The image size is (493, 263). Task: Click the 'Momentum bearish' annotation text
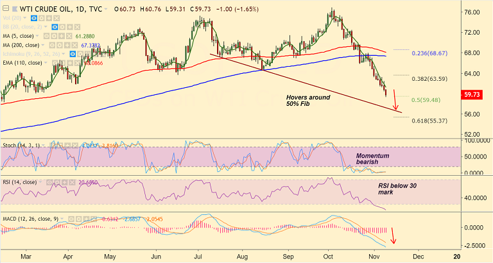[372, 158]
